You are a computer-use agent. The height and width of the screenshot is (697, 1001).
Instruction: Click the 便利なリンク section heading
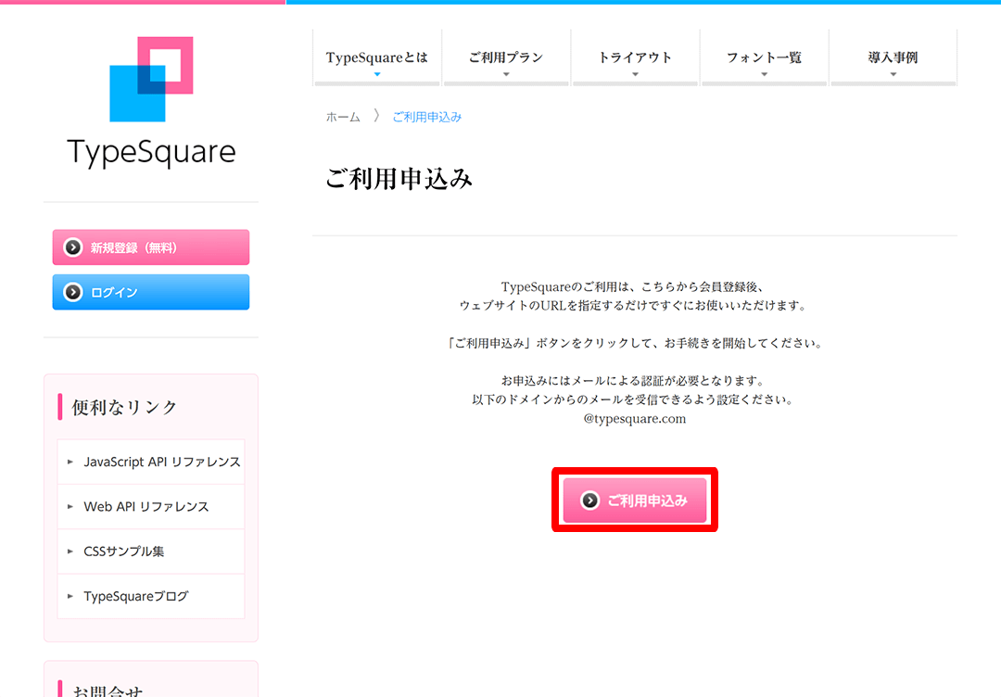124,407
